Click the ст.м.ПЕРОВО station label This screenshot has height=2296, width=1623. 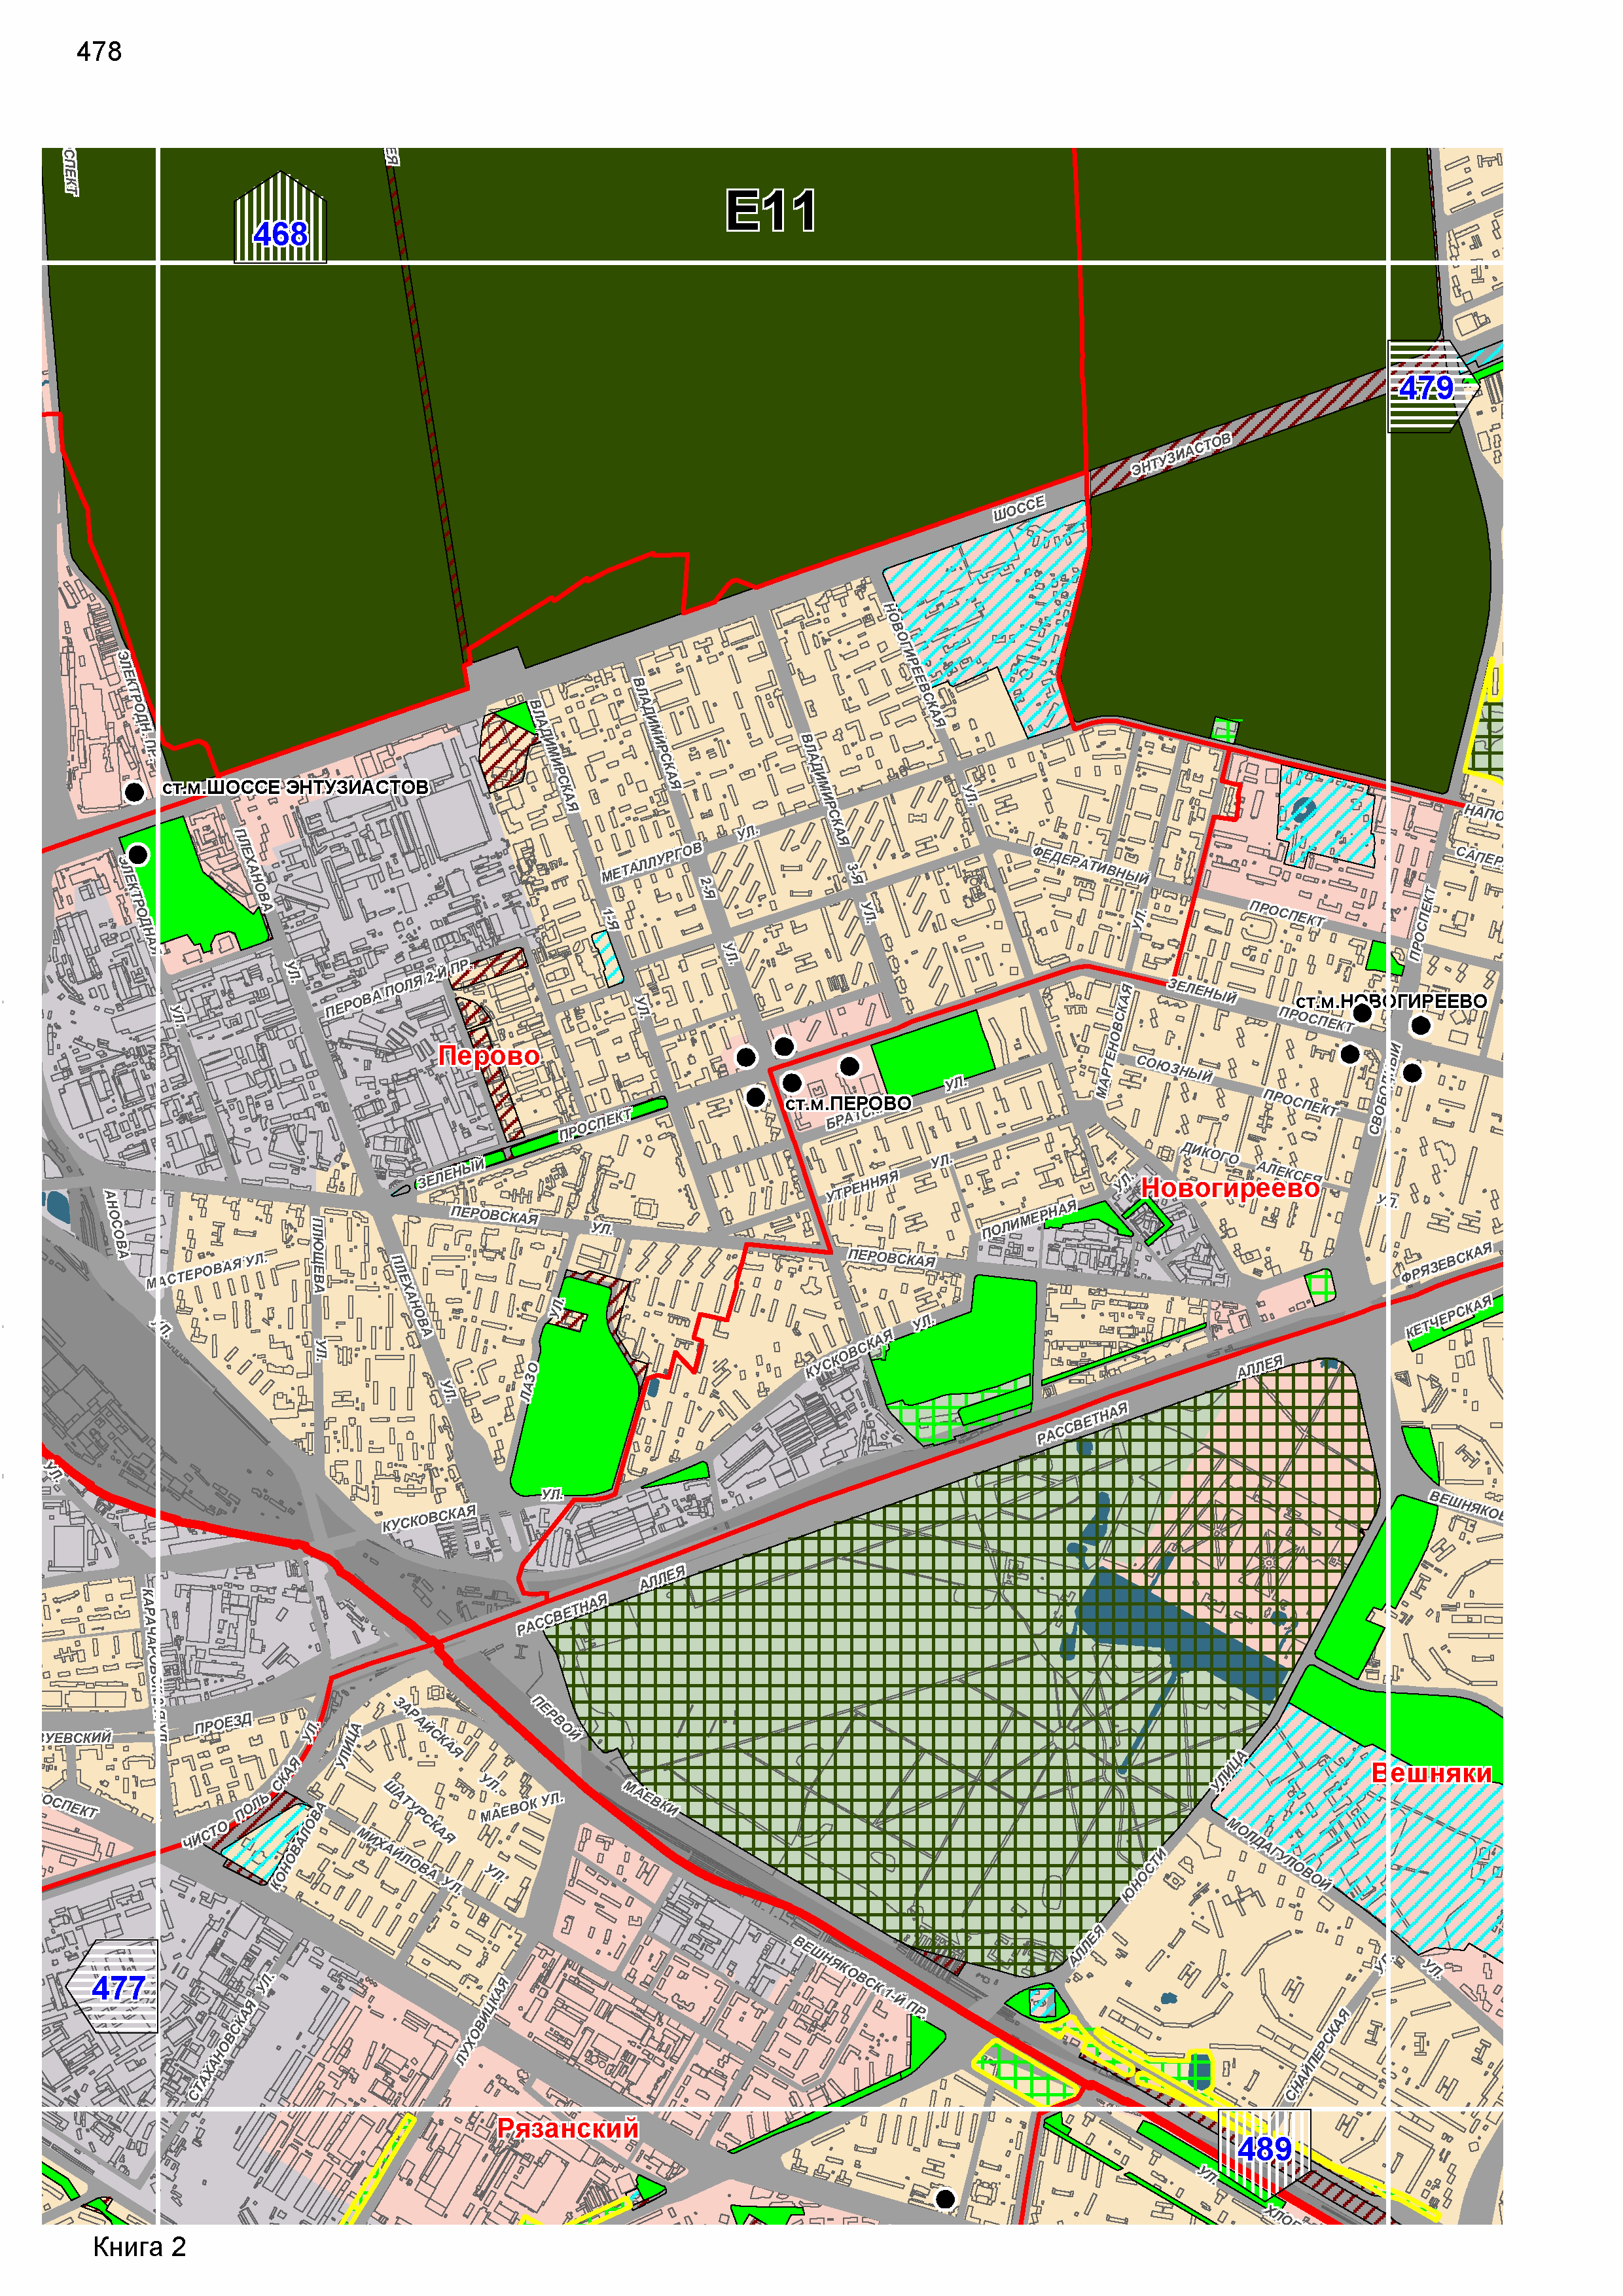(848, 1103)
